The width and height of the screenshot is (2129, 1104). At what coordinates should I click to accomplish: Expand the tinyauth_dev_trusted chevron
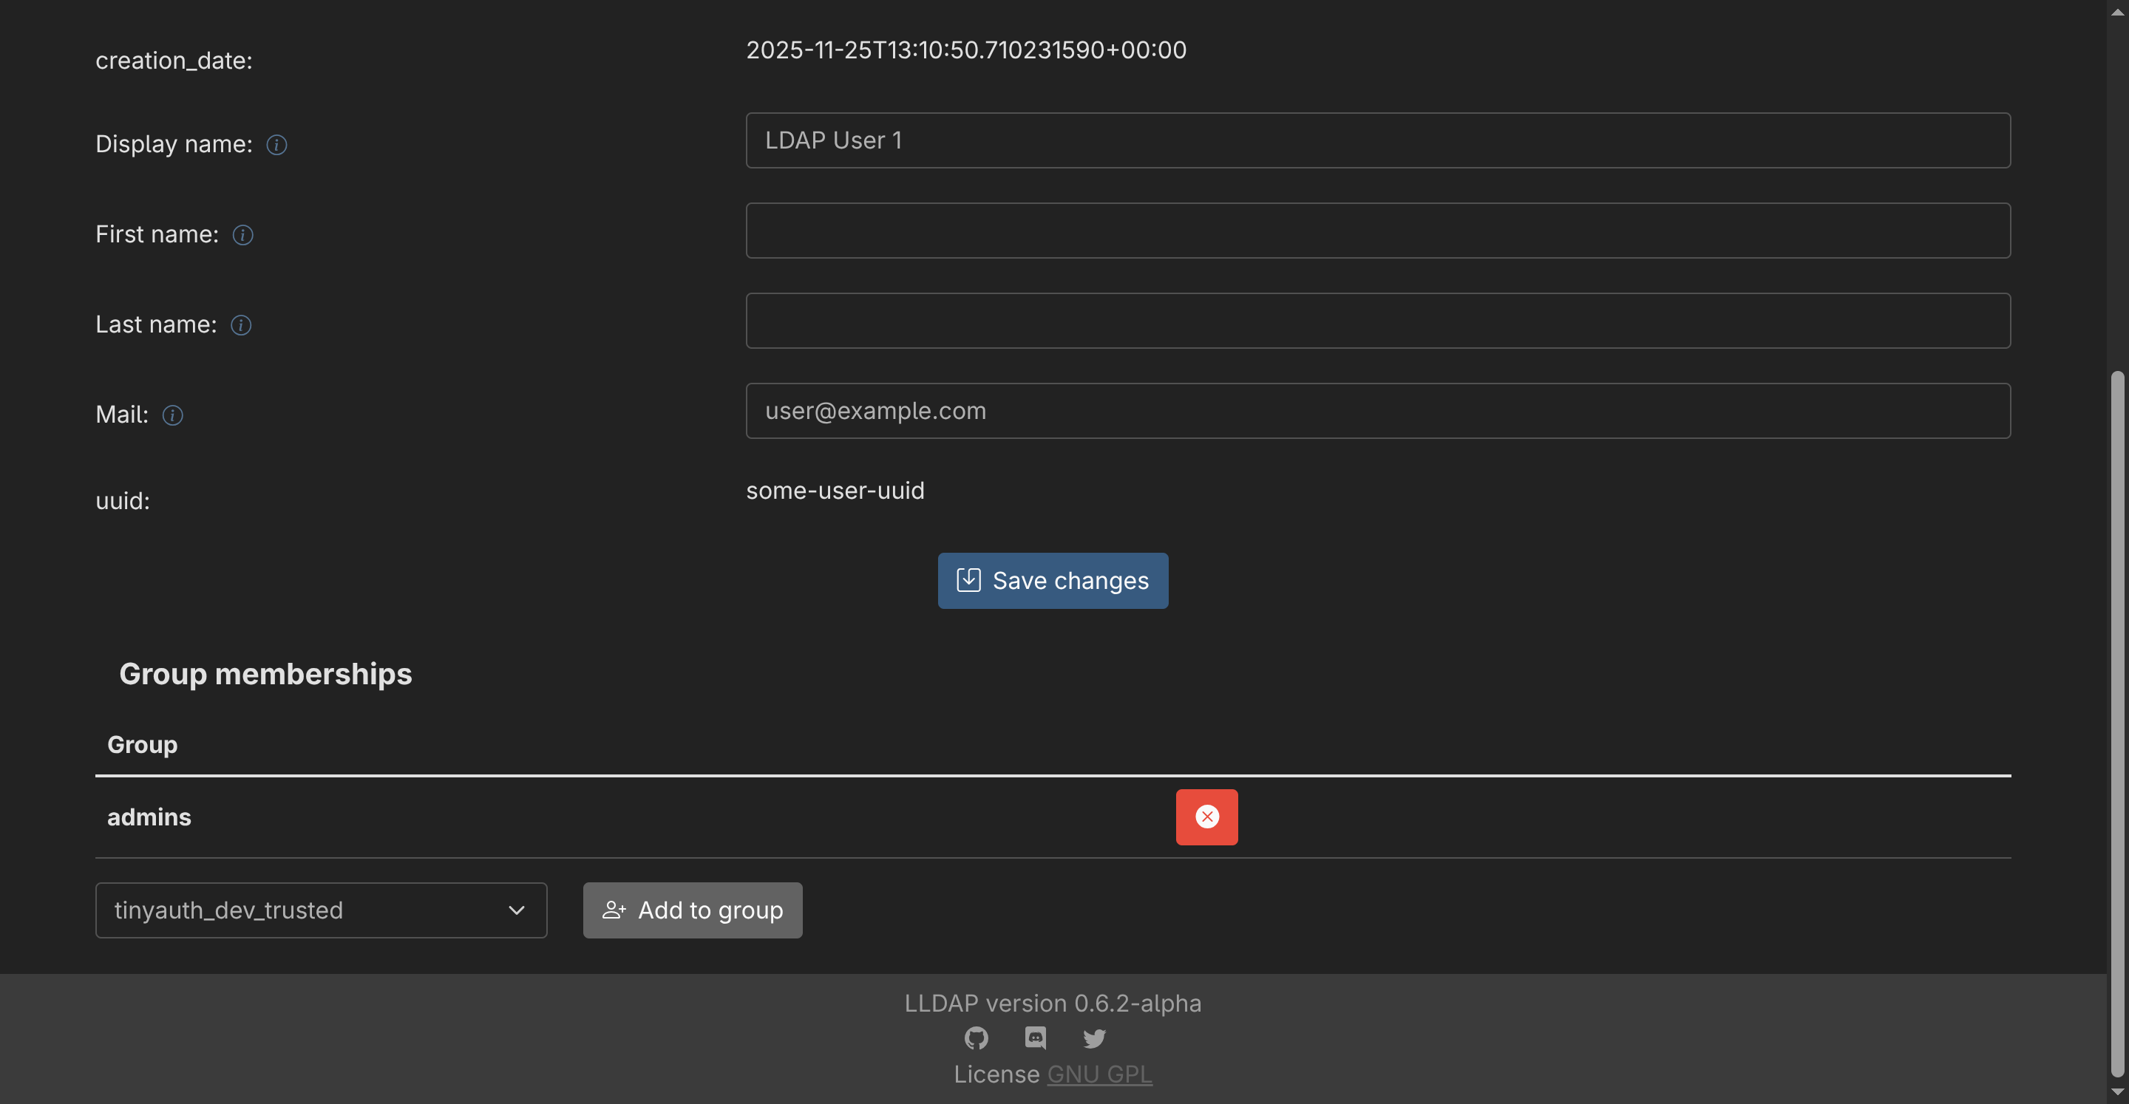(517, 910)
